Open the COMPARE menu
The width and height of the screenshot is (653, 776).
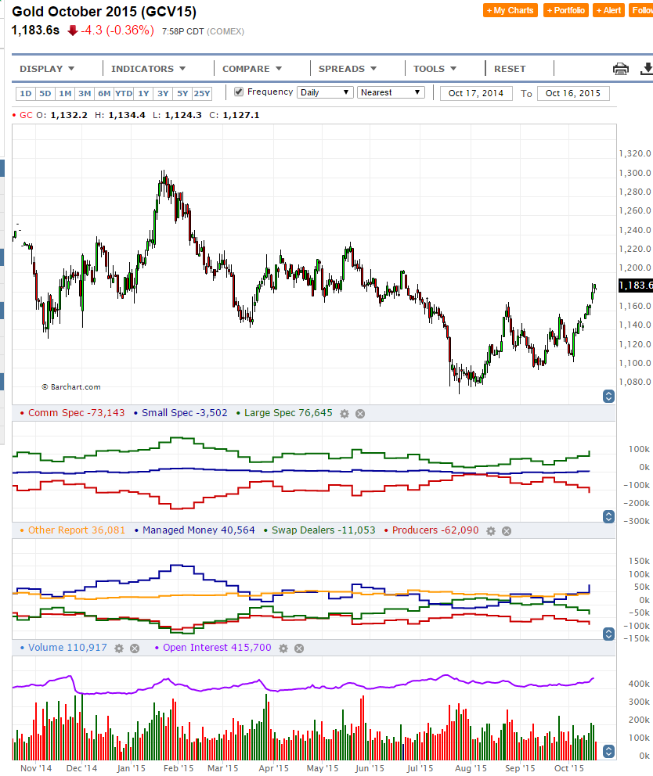pyautogui.click(x=251, y=69)
